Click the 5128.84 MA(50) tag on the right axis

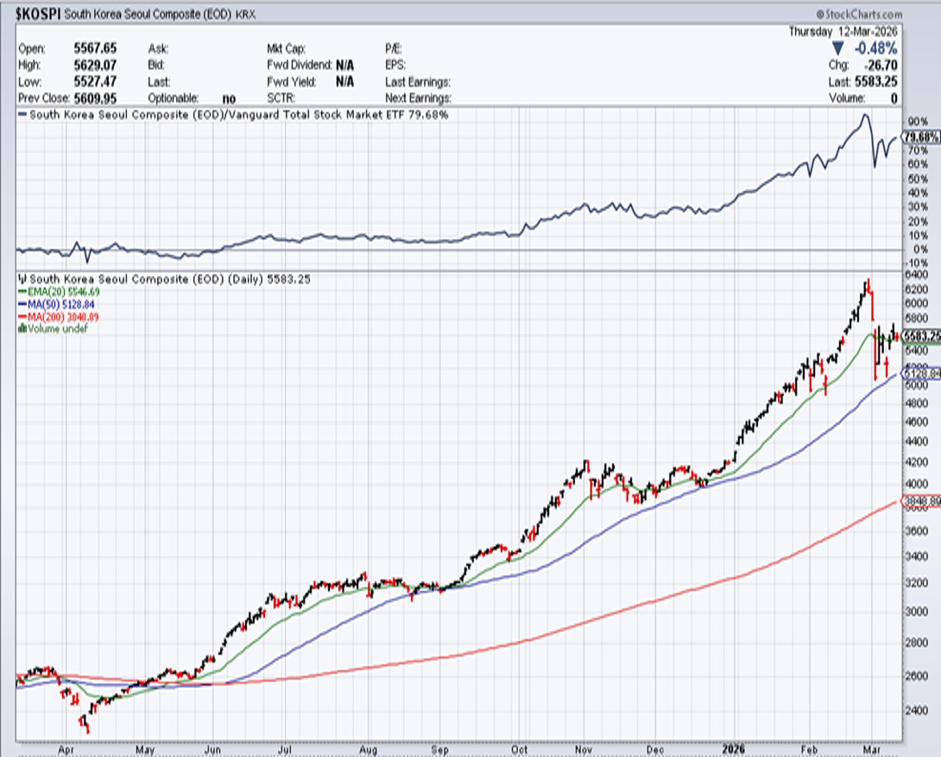click(921, 374)
